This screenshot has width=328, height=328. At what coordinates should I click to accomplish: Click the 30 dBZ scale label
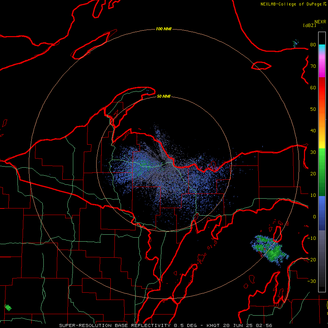[x=313, y=152]
